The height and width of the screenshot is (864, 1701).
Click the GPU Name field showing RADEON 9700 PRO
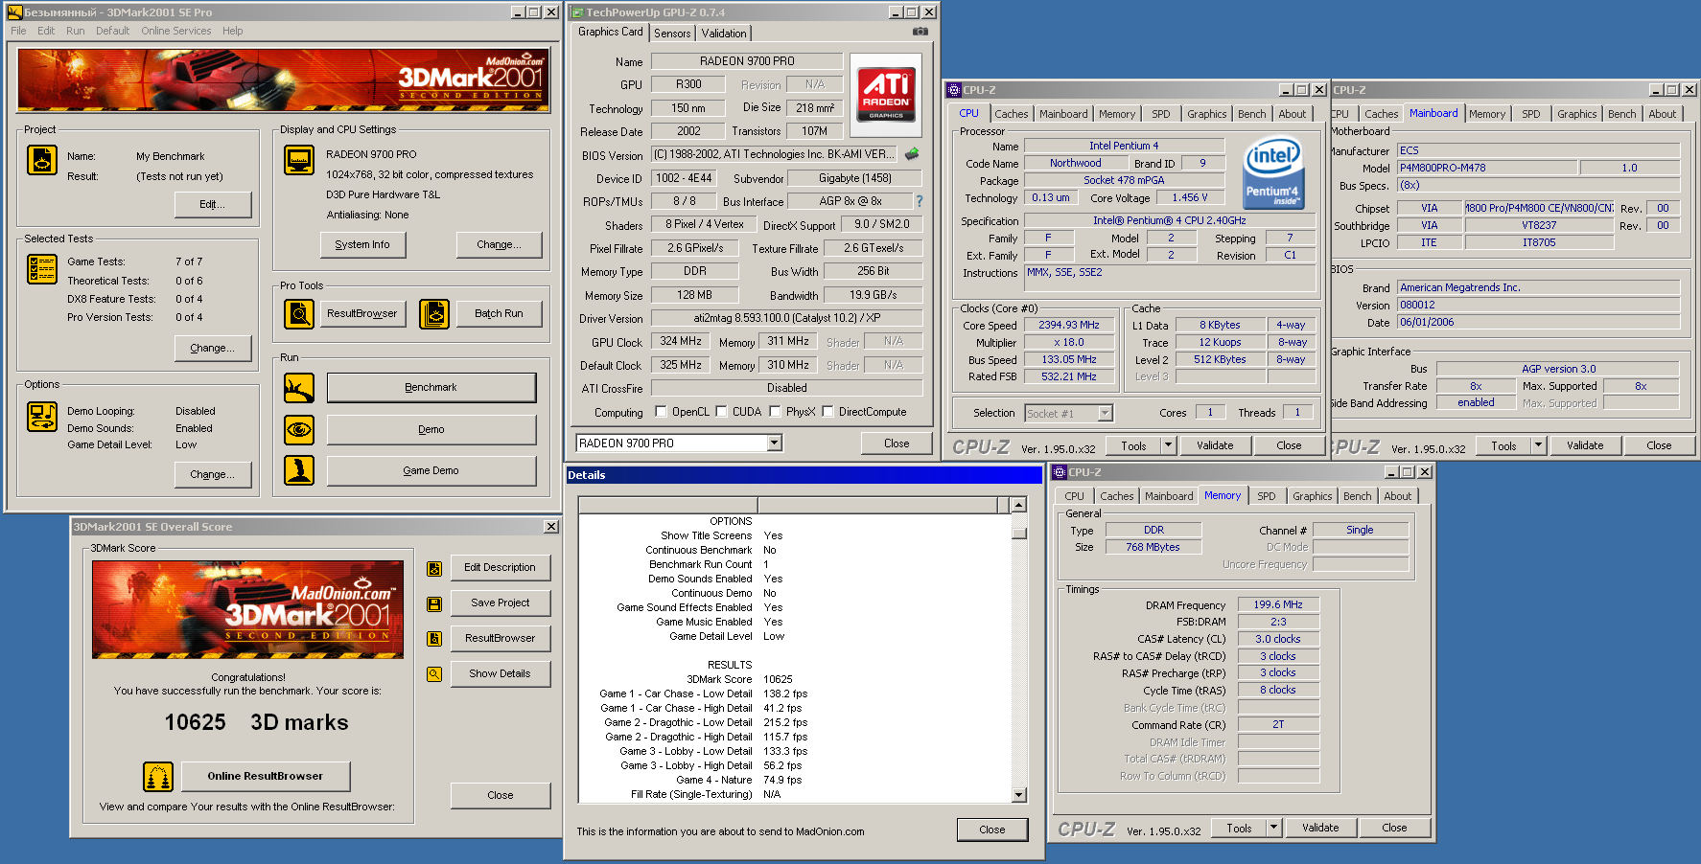click(747, 61)
